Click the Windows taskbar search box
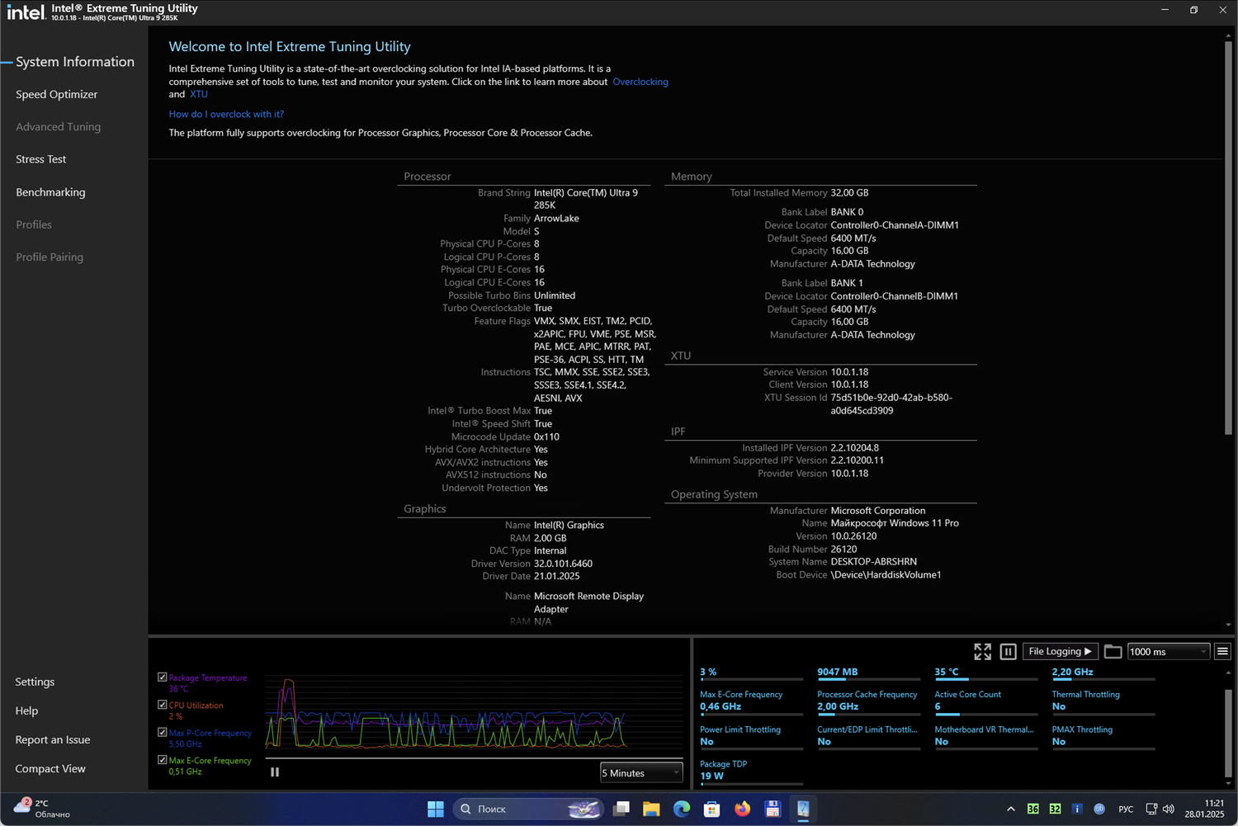The height and width of the screenshot is (826, 1238). point(529,809)
